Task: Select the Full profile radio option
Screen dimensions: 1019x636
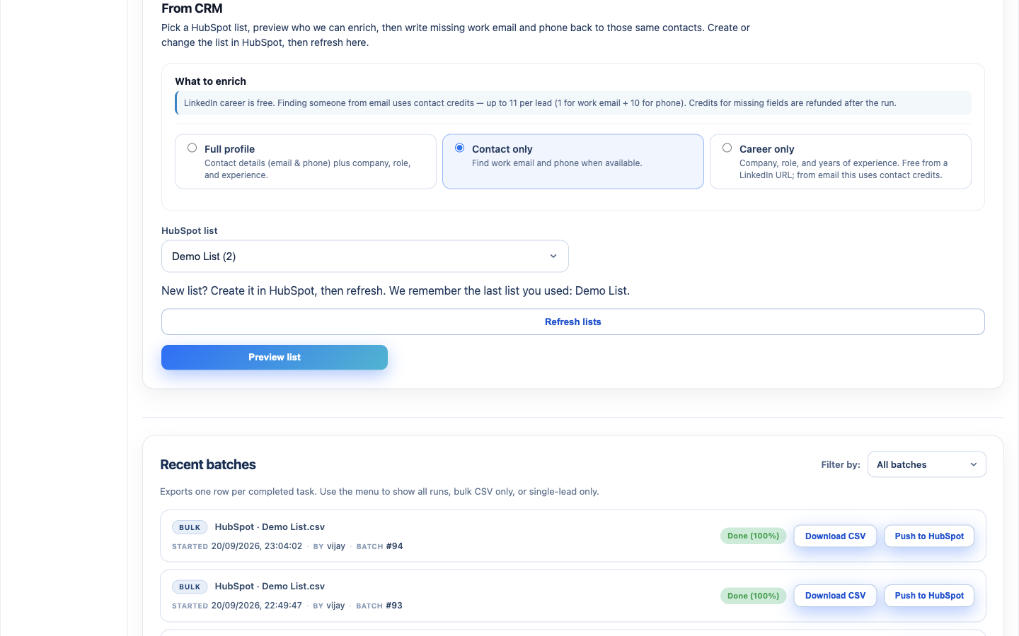Action: (x=192, y=148)
